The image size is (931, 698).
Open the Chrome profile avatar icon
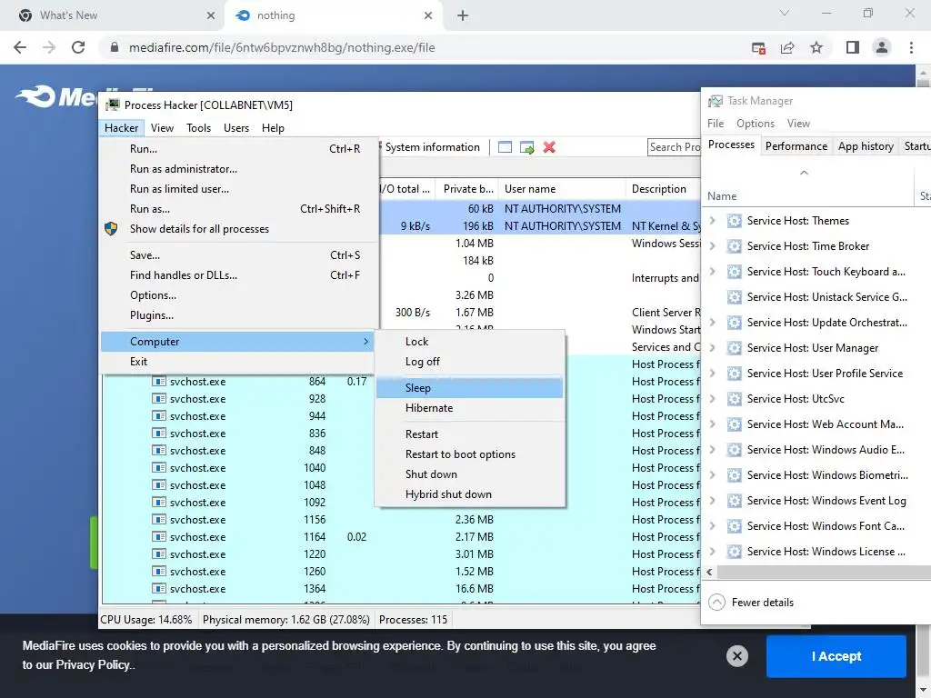click(882, 47)
